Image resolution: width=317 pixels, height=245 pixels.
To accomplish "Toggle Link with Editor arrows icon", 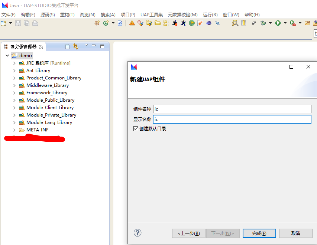I will (75, 46).
